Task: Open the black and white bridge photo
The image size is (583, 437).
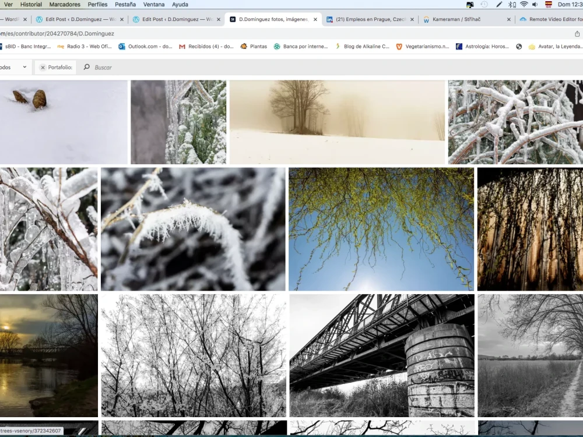Action: point(381,355)
